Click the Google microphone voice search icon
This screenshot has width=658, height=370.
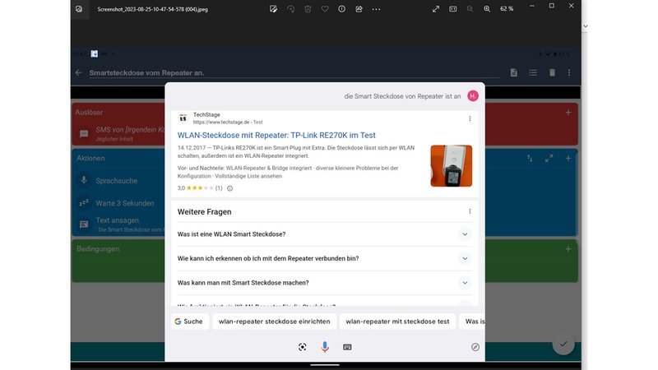pos(325,347)
